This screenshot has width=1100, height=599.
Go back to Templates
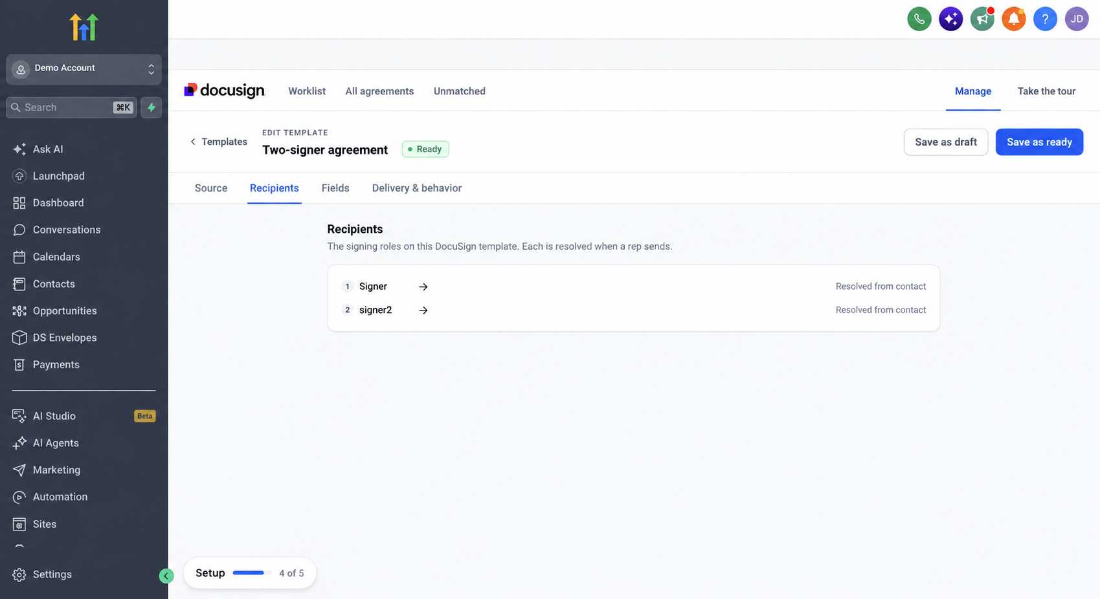(218, 142)
